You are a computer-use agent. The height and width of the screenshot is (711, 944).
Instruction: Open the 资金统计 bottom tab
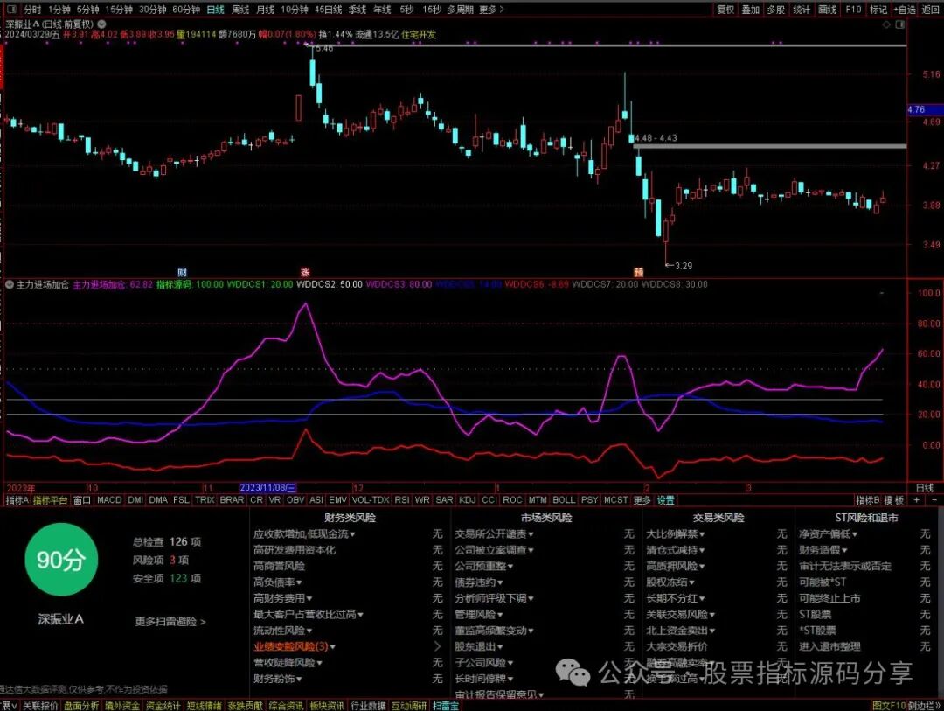point(163,706)
